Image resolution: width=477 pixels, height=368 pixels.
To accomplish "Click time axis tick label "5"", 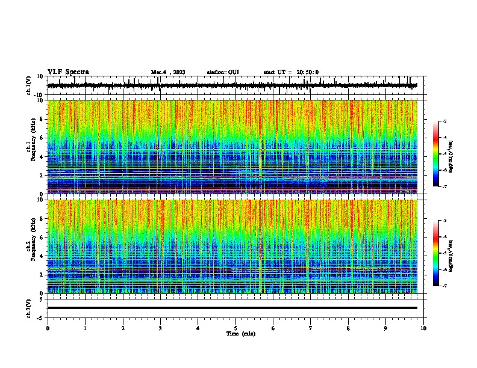I will coord(235,328).
